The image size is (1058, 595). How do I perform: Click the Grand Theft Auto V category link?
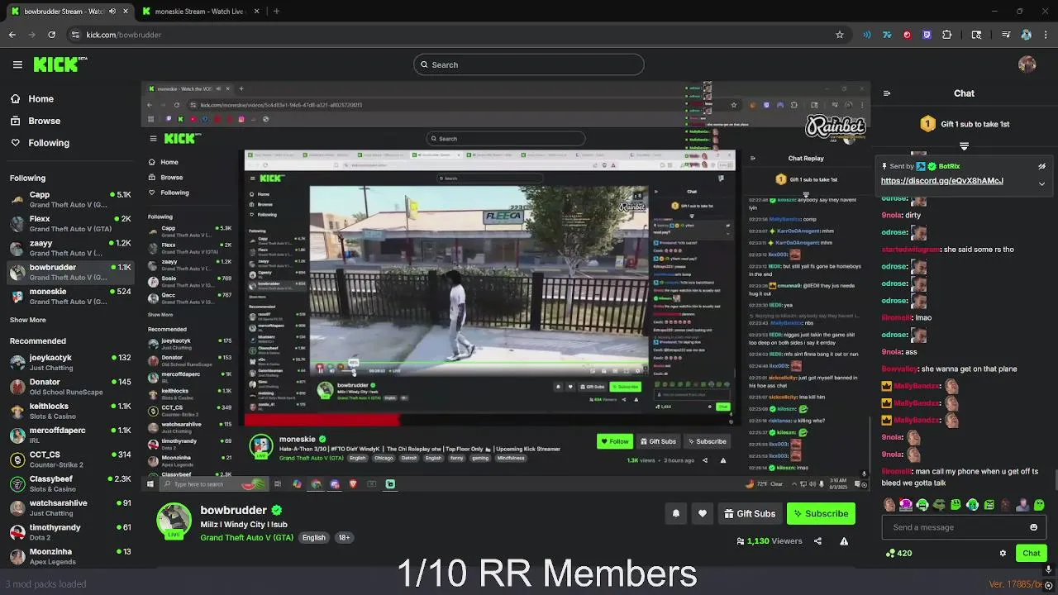(246, 537)
